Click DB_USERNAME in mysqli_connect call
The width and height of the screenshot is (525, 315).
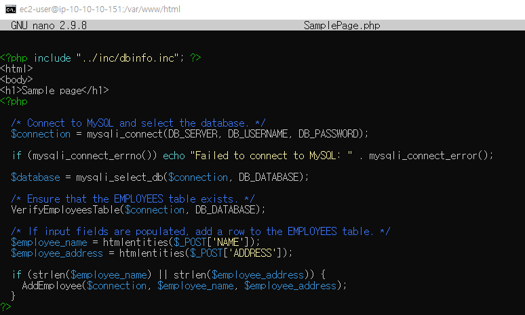(258, 134)
